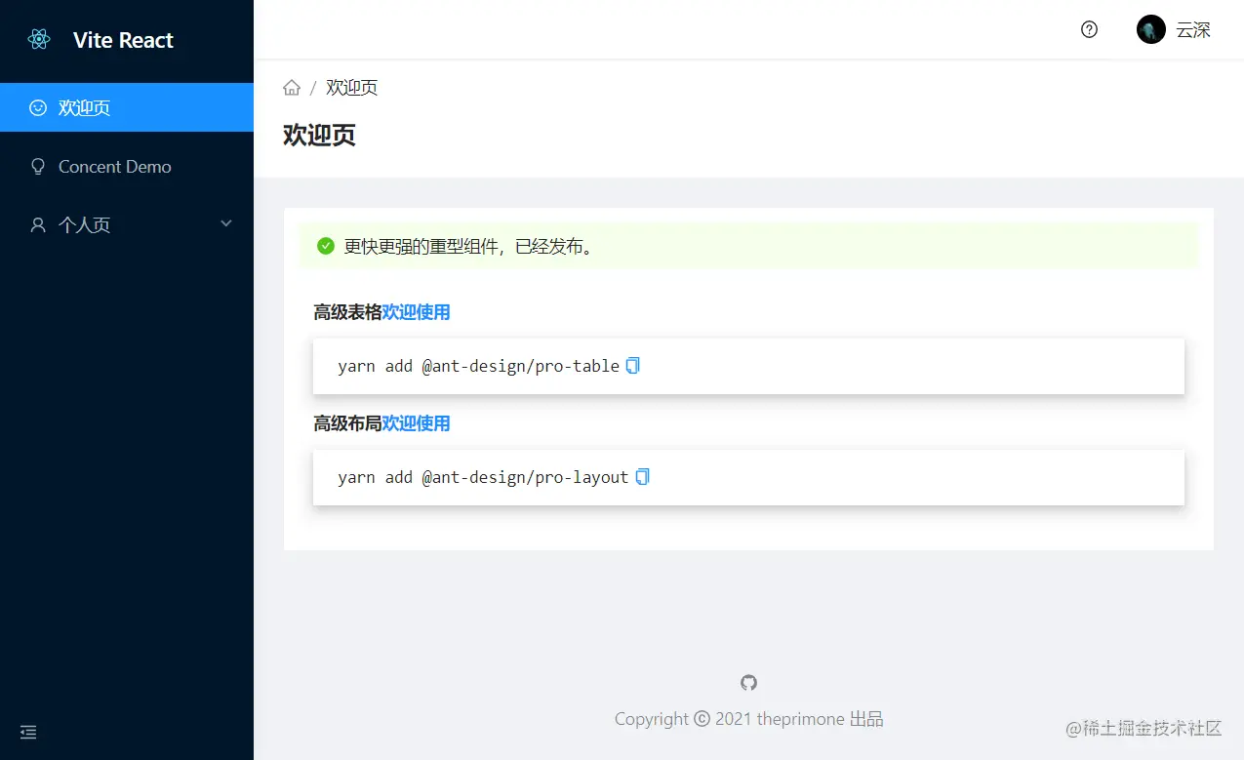Click the 欢迎页 page heading
The width and height of the screenshot is (1244, 760).
point(319,135)
